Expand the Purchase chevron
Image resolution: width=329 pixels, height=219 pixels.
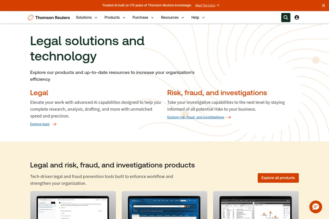[152, 17]
